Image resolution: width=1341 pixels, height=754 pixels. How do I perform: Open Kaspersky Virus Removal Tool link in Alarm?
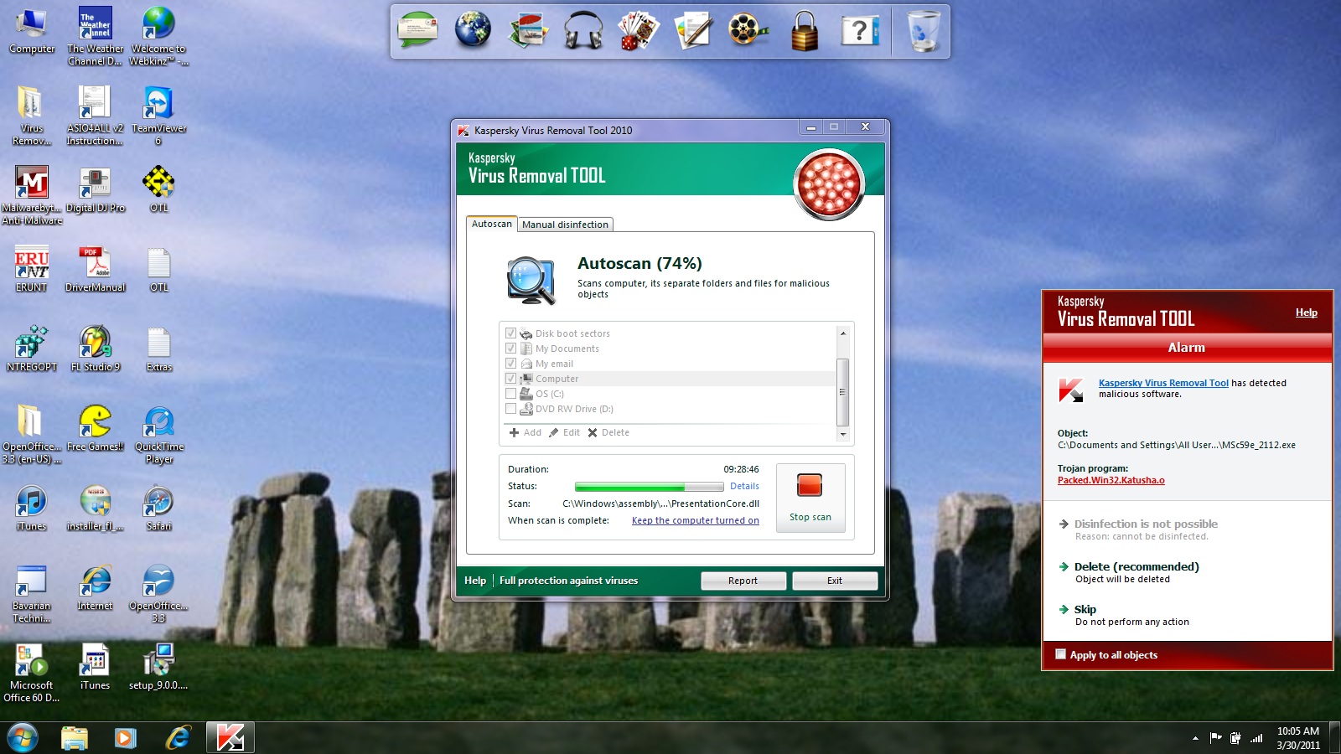click(1163, 383)
